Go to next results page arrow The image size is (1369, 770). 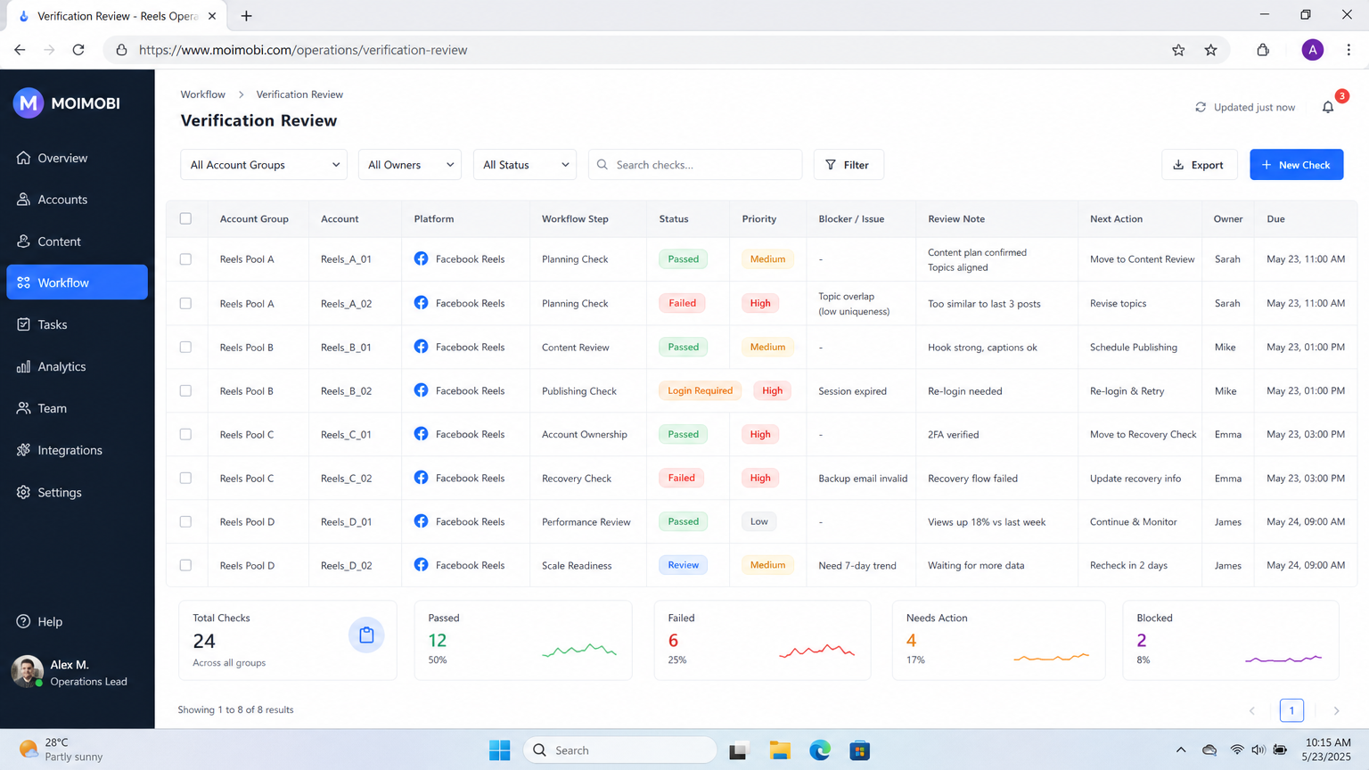1336,710
